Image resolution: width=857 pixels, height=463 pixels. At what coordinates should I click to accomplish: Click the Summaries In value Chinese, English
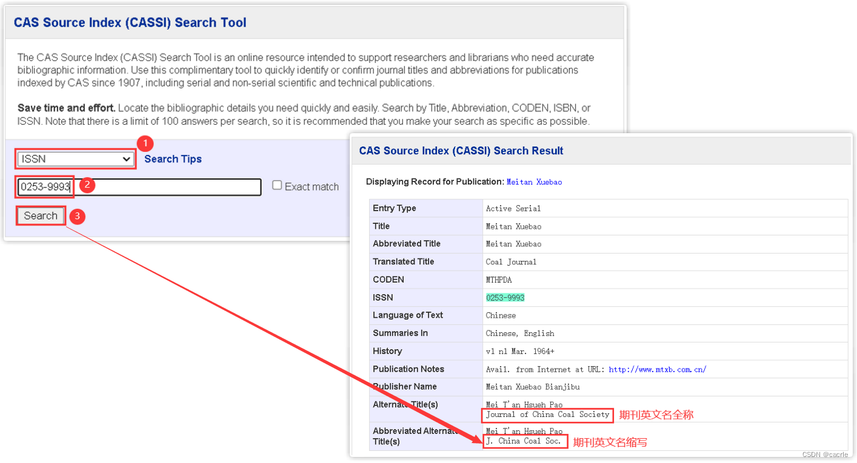pos(520,333)
